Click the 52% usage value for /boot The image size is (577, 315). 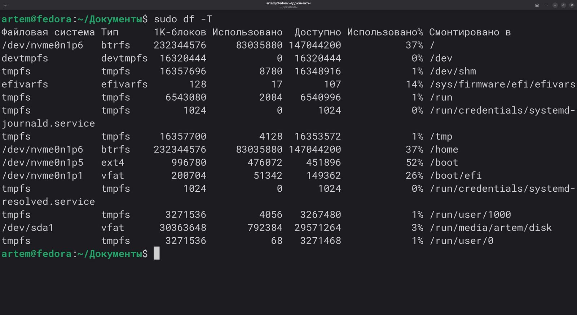coord(414,163)
